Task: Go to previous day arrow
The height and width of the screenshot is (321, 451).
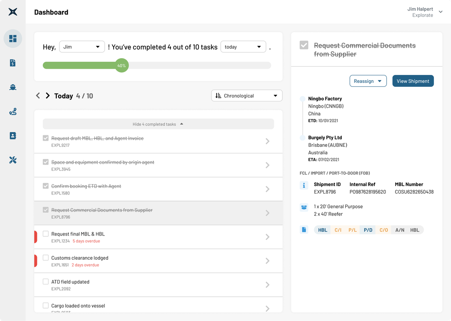Action: point(38,96)
